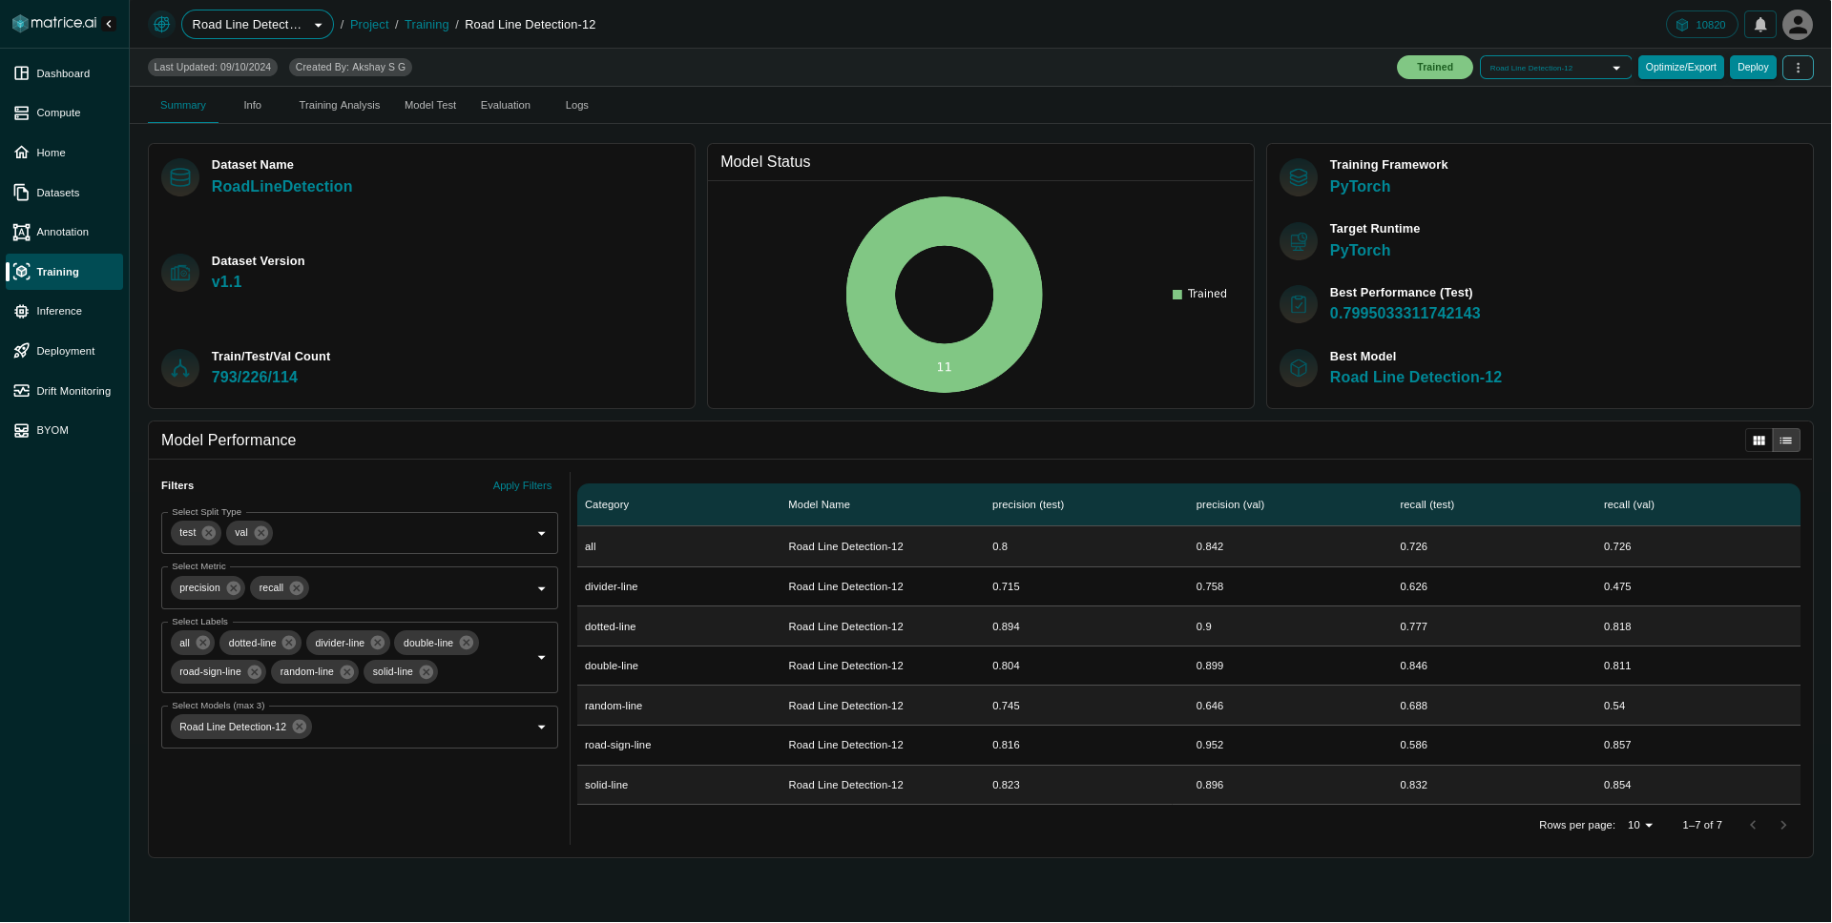1832x923 pixels.
Task: Open the Info tab
Action: pos(252,105)
